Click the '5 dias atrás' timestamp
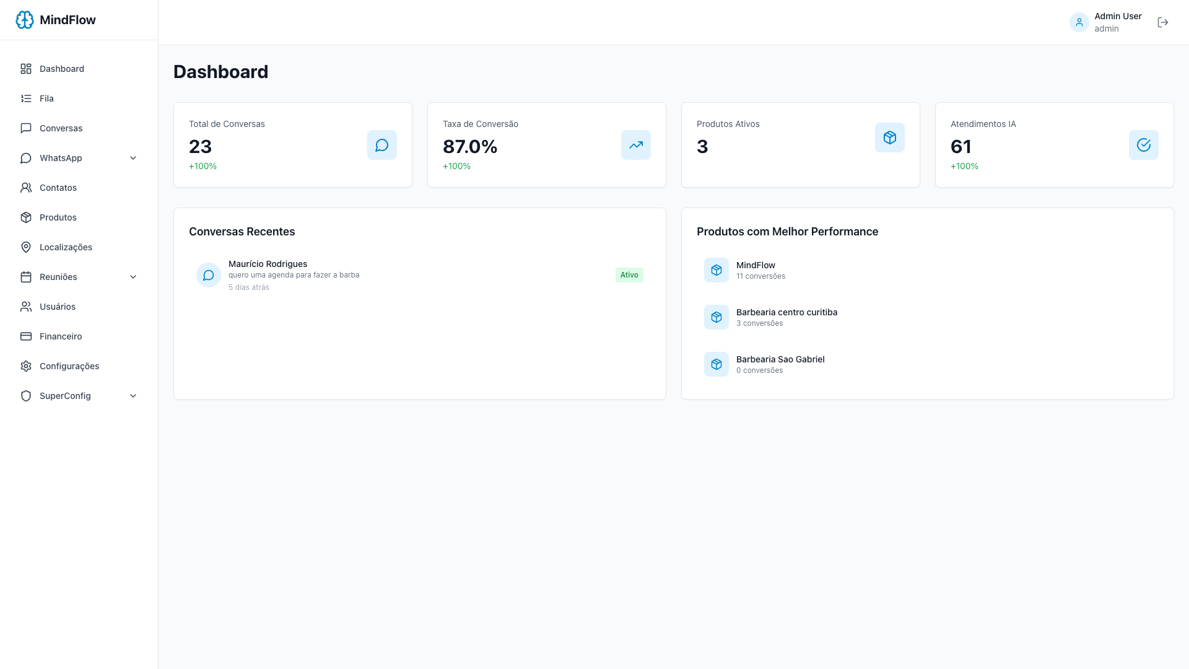 tap(249, 287)
